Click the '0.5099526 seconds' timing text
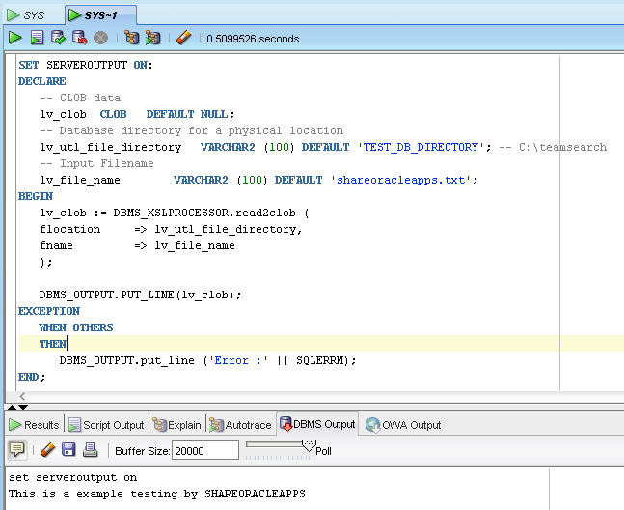 [x=253, y=39]
